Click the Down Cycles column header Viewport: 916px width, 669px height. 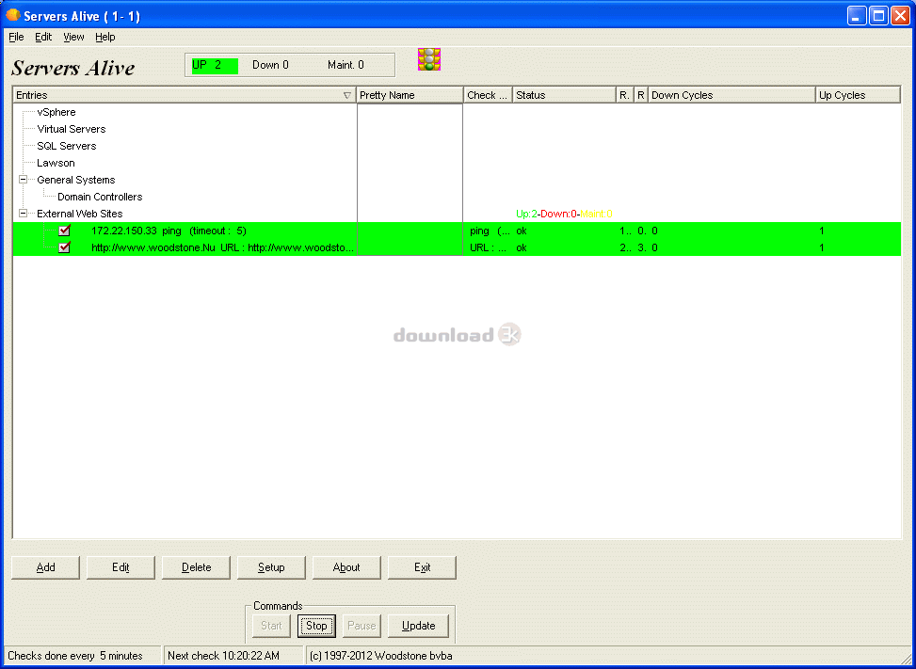732,95
